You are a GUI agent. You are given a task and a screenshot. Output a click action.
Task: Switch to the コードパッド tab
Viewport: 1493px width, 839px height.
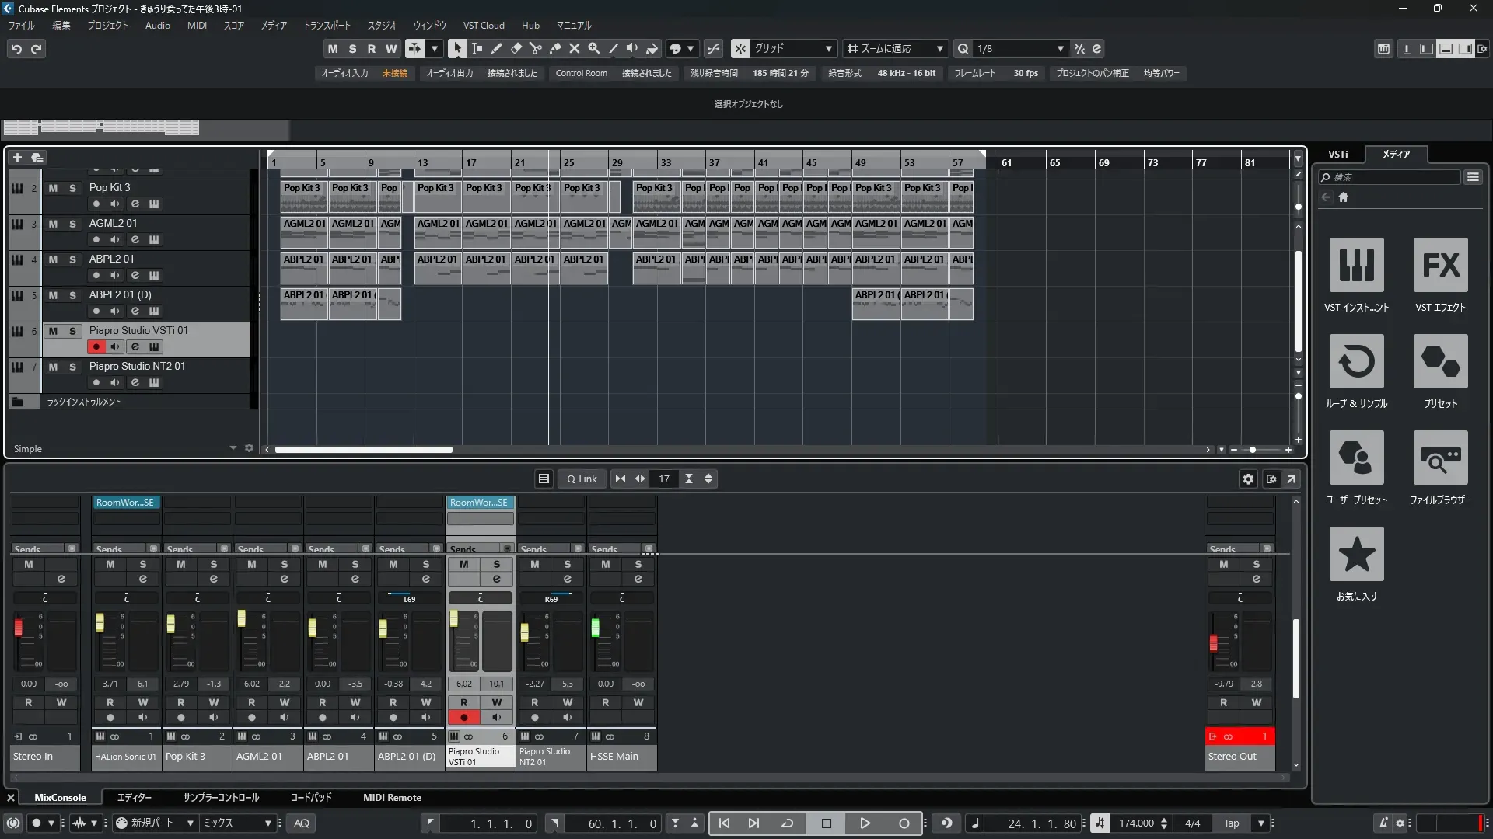311,797
